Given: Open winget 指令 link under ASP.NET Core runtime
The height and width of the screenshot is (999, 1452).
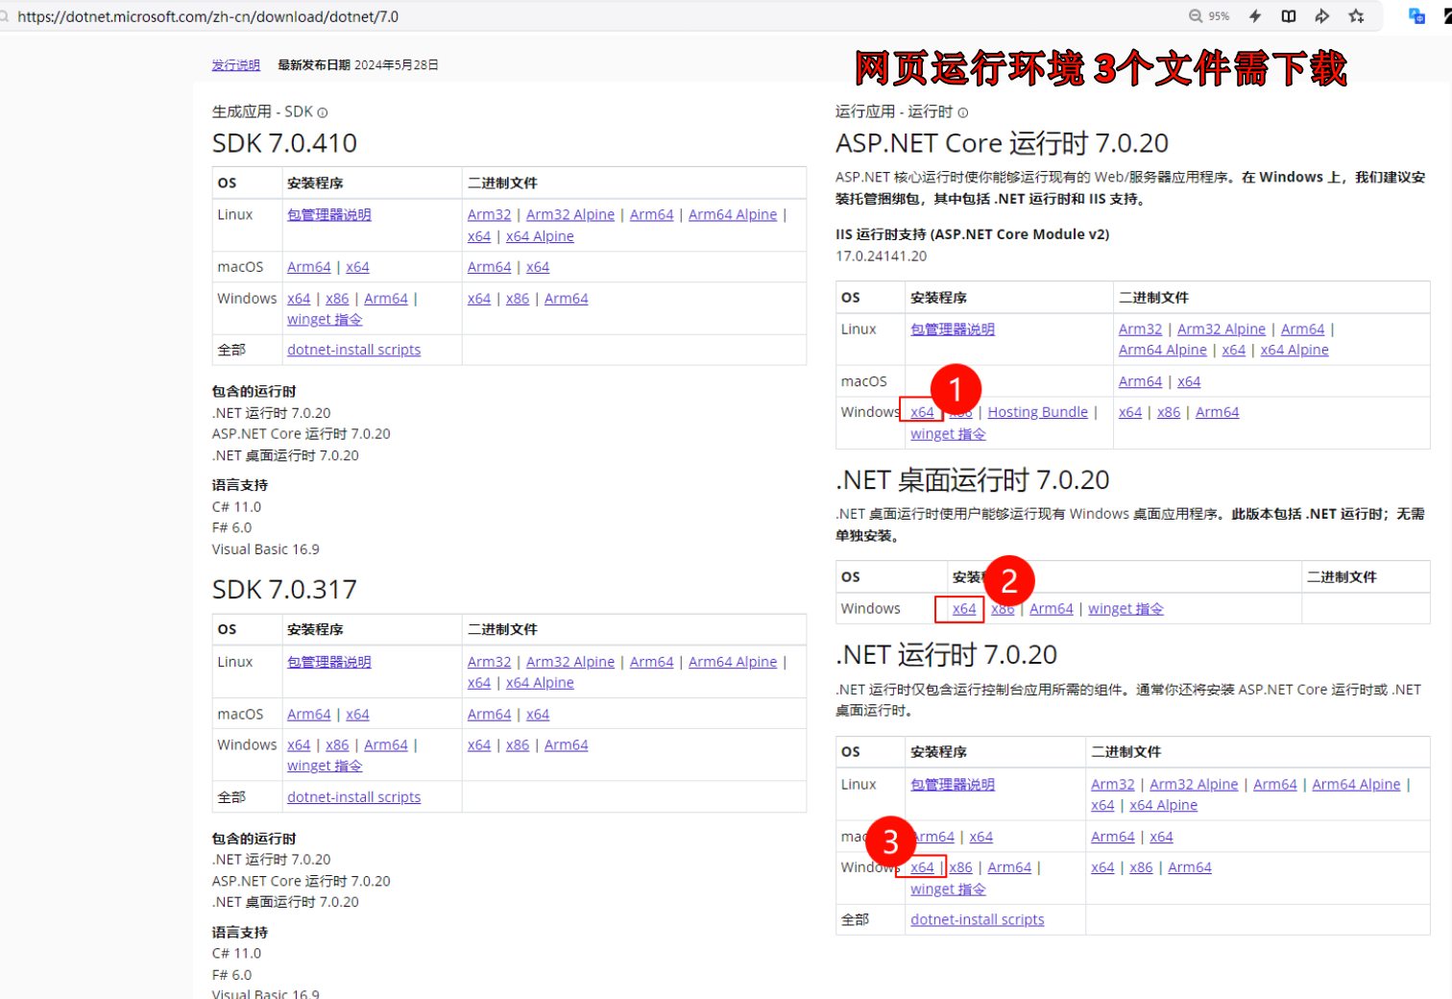Looking at the screenshot, I should pyautogui.click(x=948, y=434).
